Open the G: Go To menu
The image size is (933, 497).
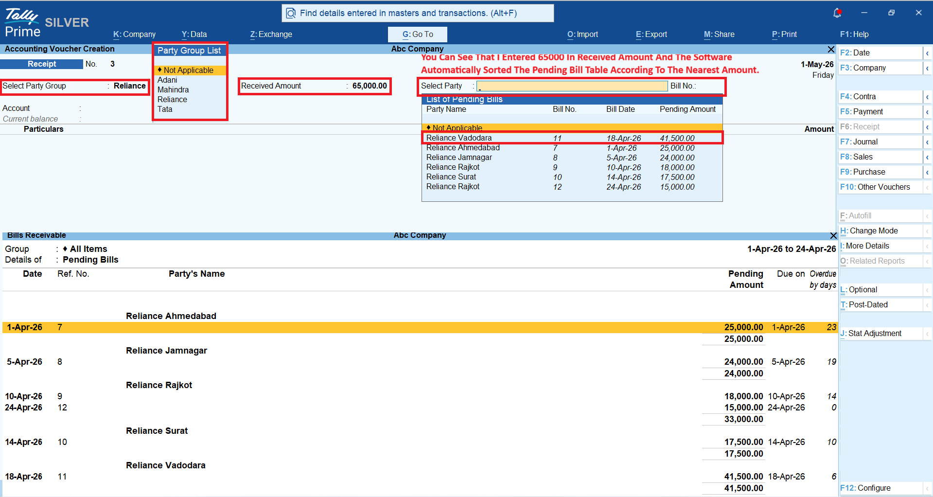pos(418,35)
